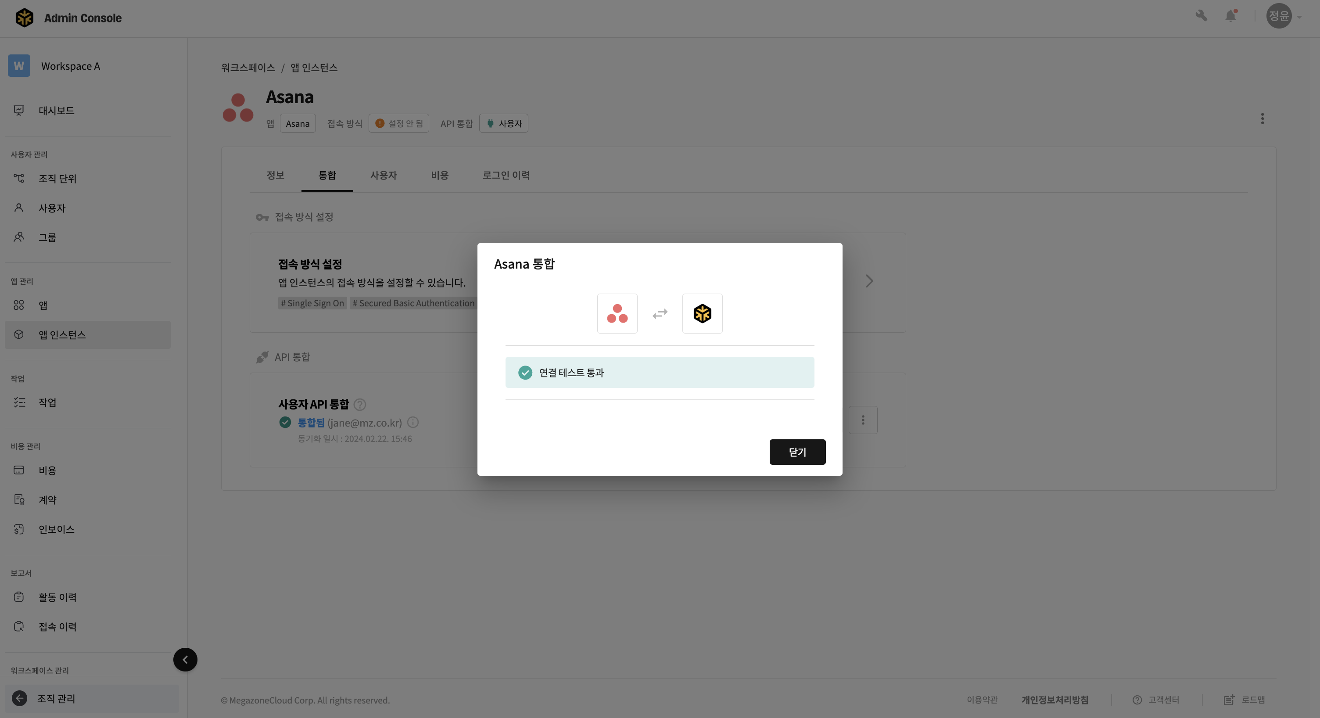Switch to the 사용자 tab
The width and height of the screenshot is (1320, 718).
[383, 175]
